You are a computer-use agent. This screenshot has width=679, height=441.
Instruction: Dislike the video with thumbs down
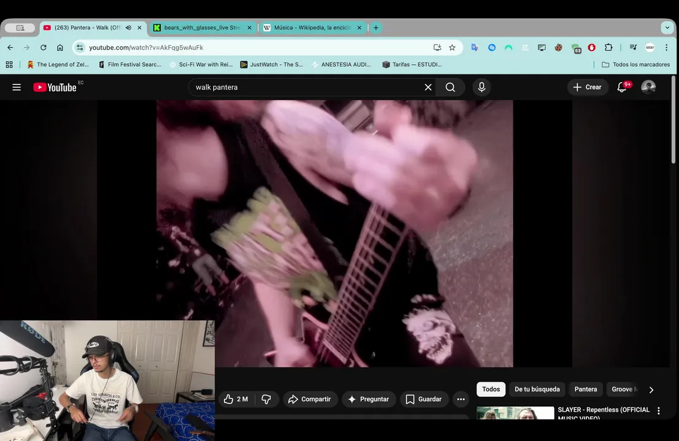(x=266, y=399)
